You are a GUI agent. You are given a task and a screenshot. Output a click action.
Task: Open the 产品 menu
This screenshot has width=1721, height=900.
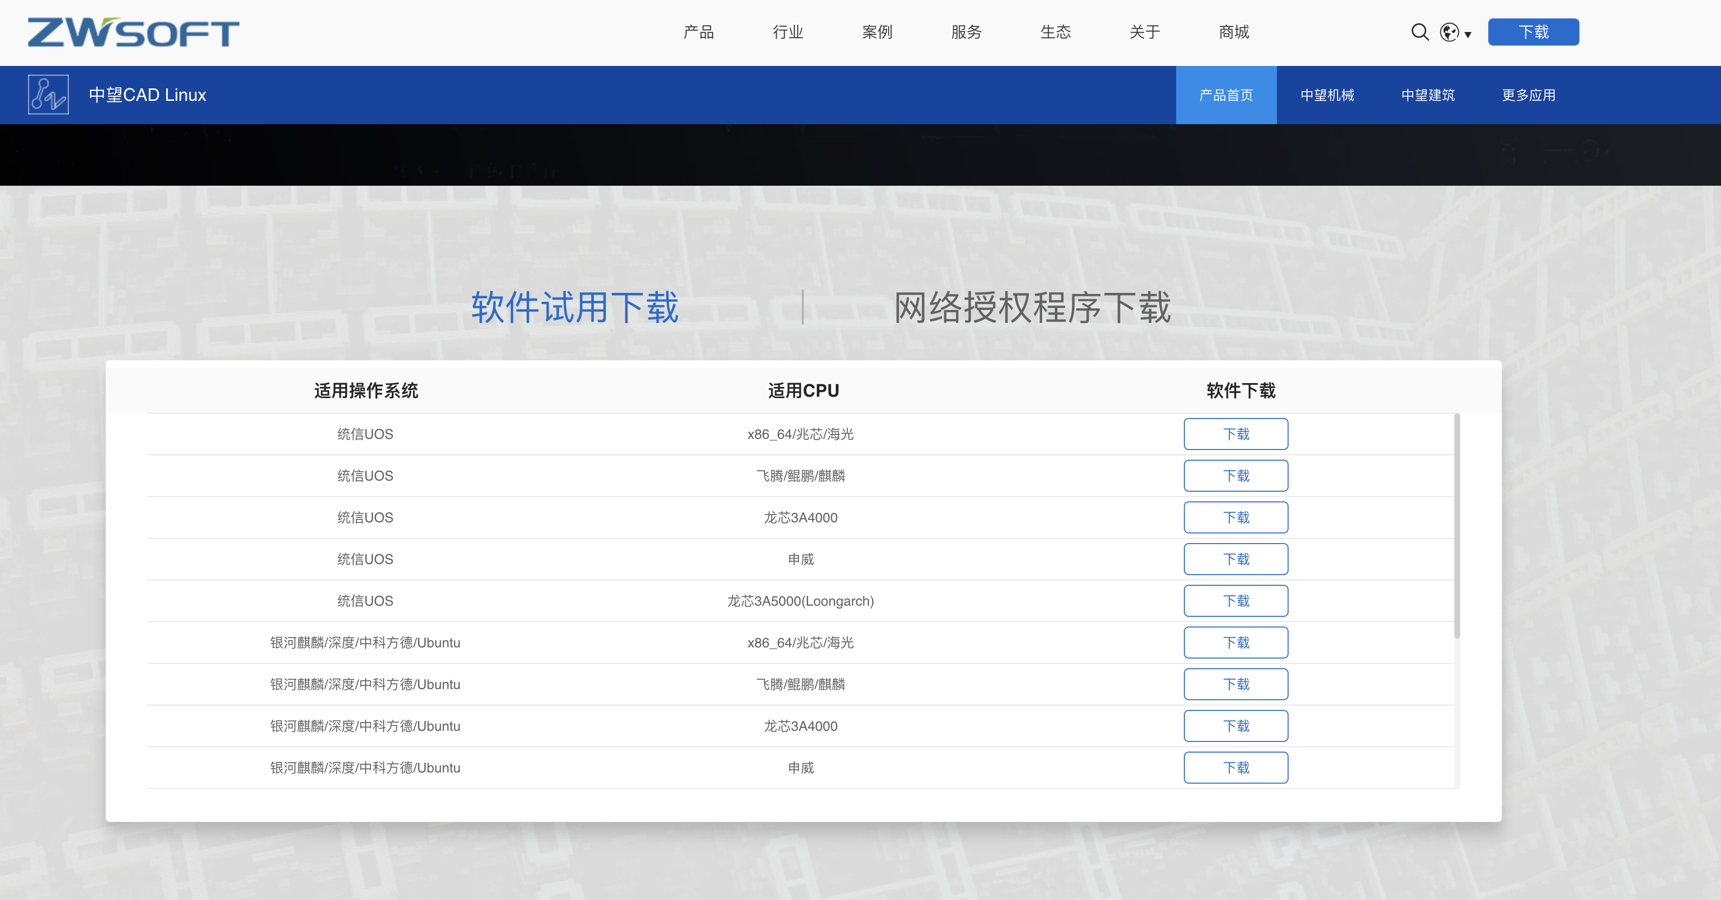tap(698, 32)
